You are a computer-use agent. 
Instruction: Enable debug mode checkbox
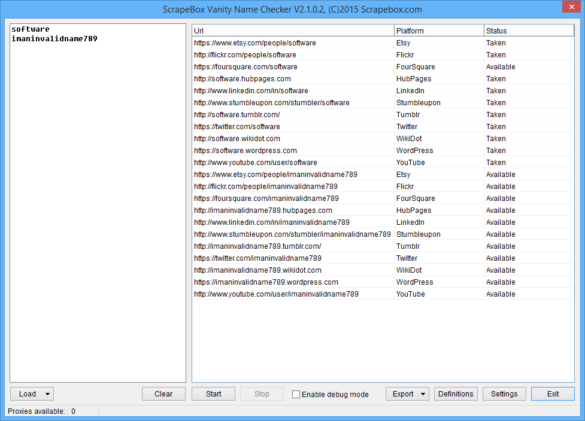pos(296,394)
